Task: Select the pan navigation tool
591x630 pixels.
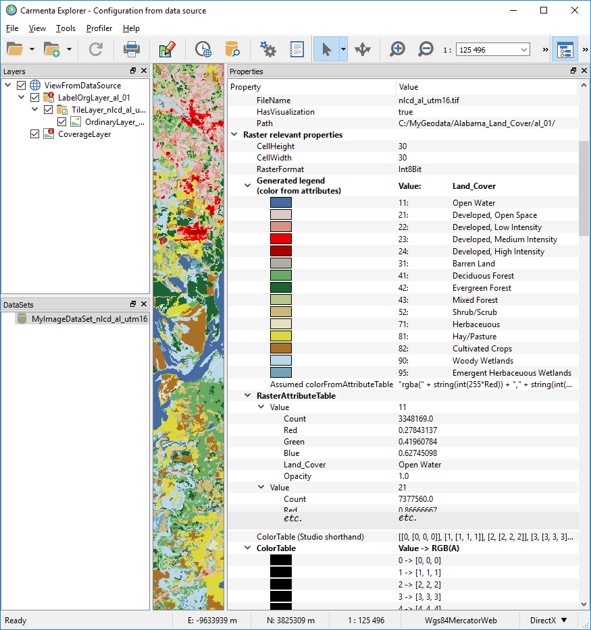Action: point(363,49)
